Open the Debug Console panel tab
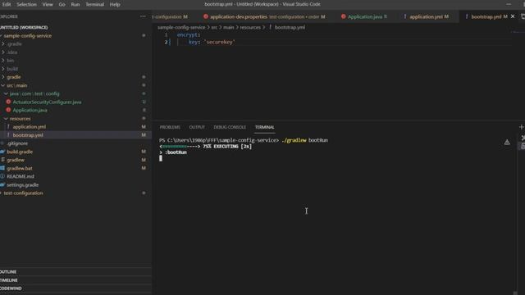 [230, 128]
